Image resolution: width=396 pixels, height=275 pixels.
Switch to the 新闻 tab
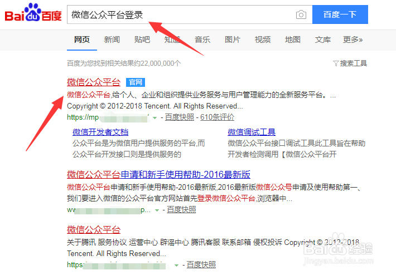[x=112, y=40]
